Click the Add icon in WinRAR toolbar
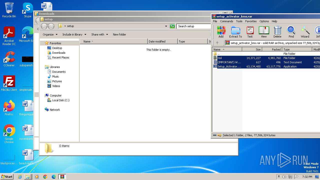320x180 pixels. 221,32
